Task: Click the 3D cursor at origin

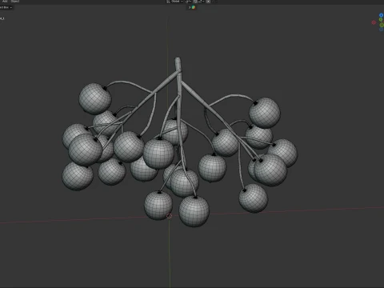Action: coord(170,216)
